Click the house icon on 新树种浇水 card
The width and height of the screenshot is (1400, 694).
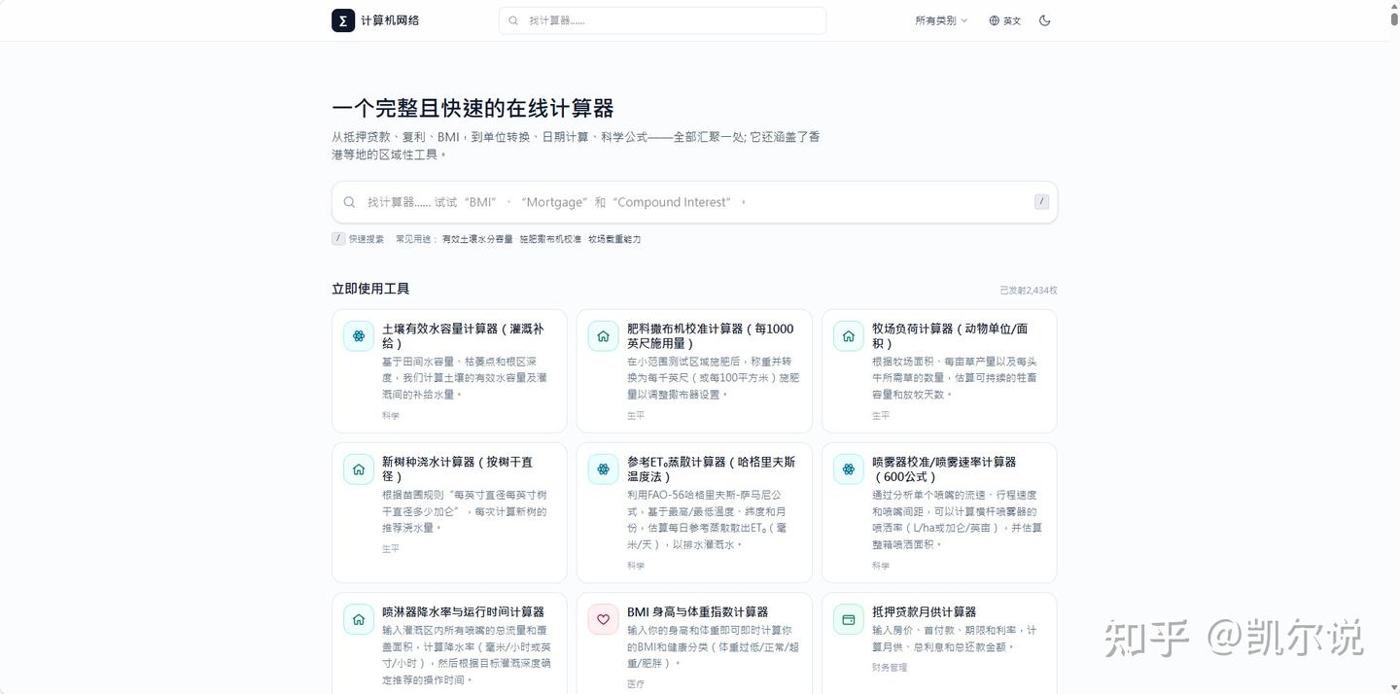(x=359, y=469)
